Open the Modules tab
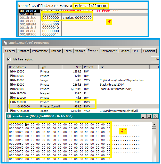Image resolution: width=161 pixels, height=164 pixels. tap(80, 51)
